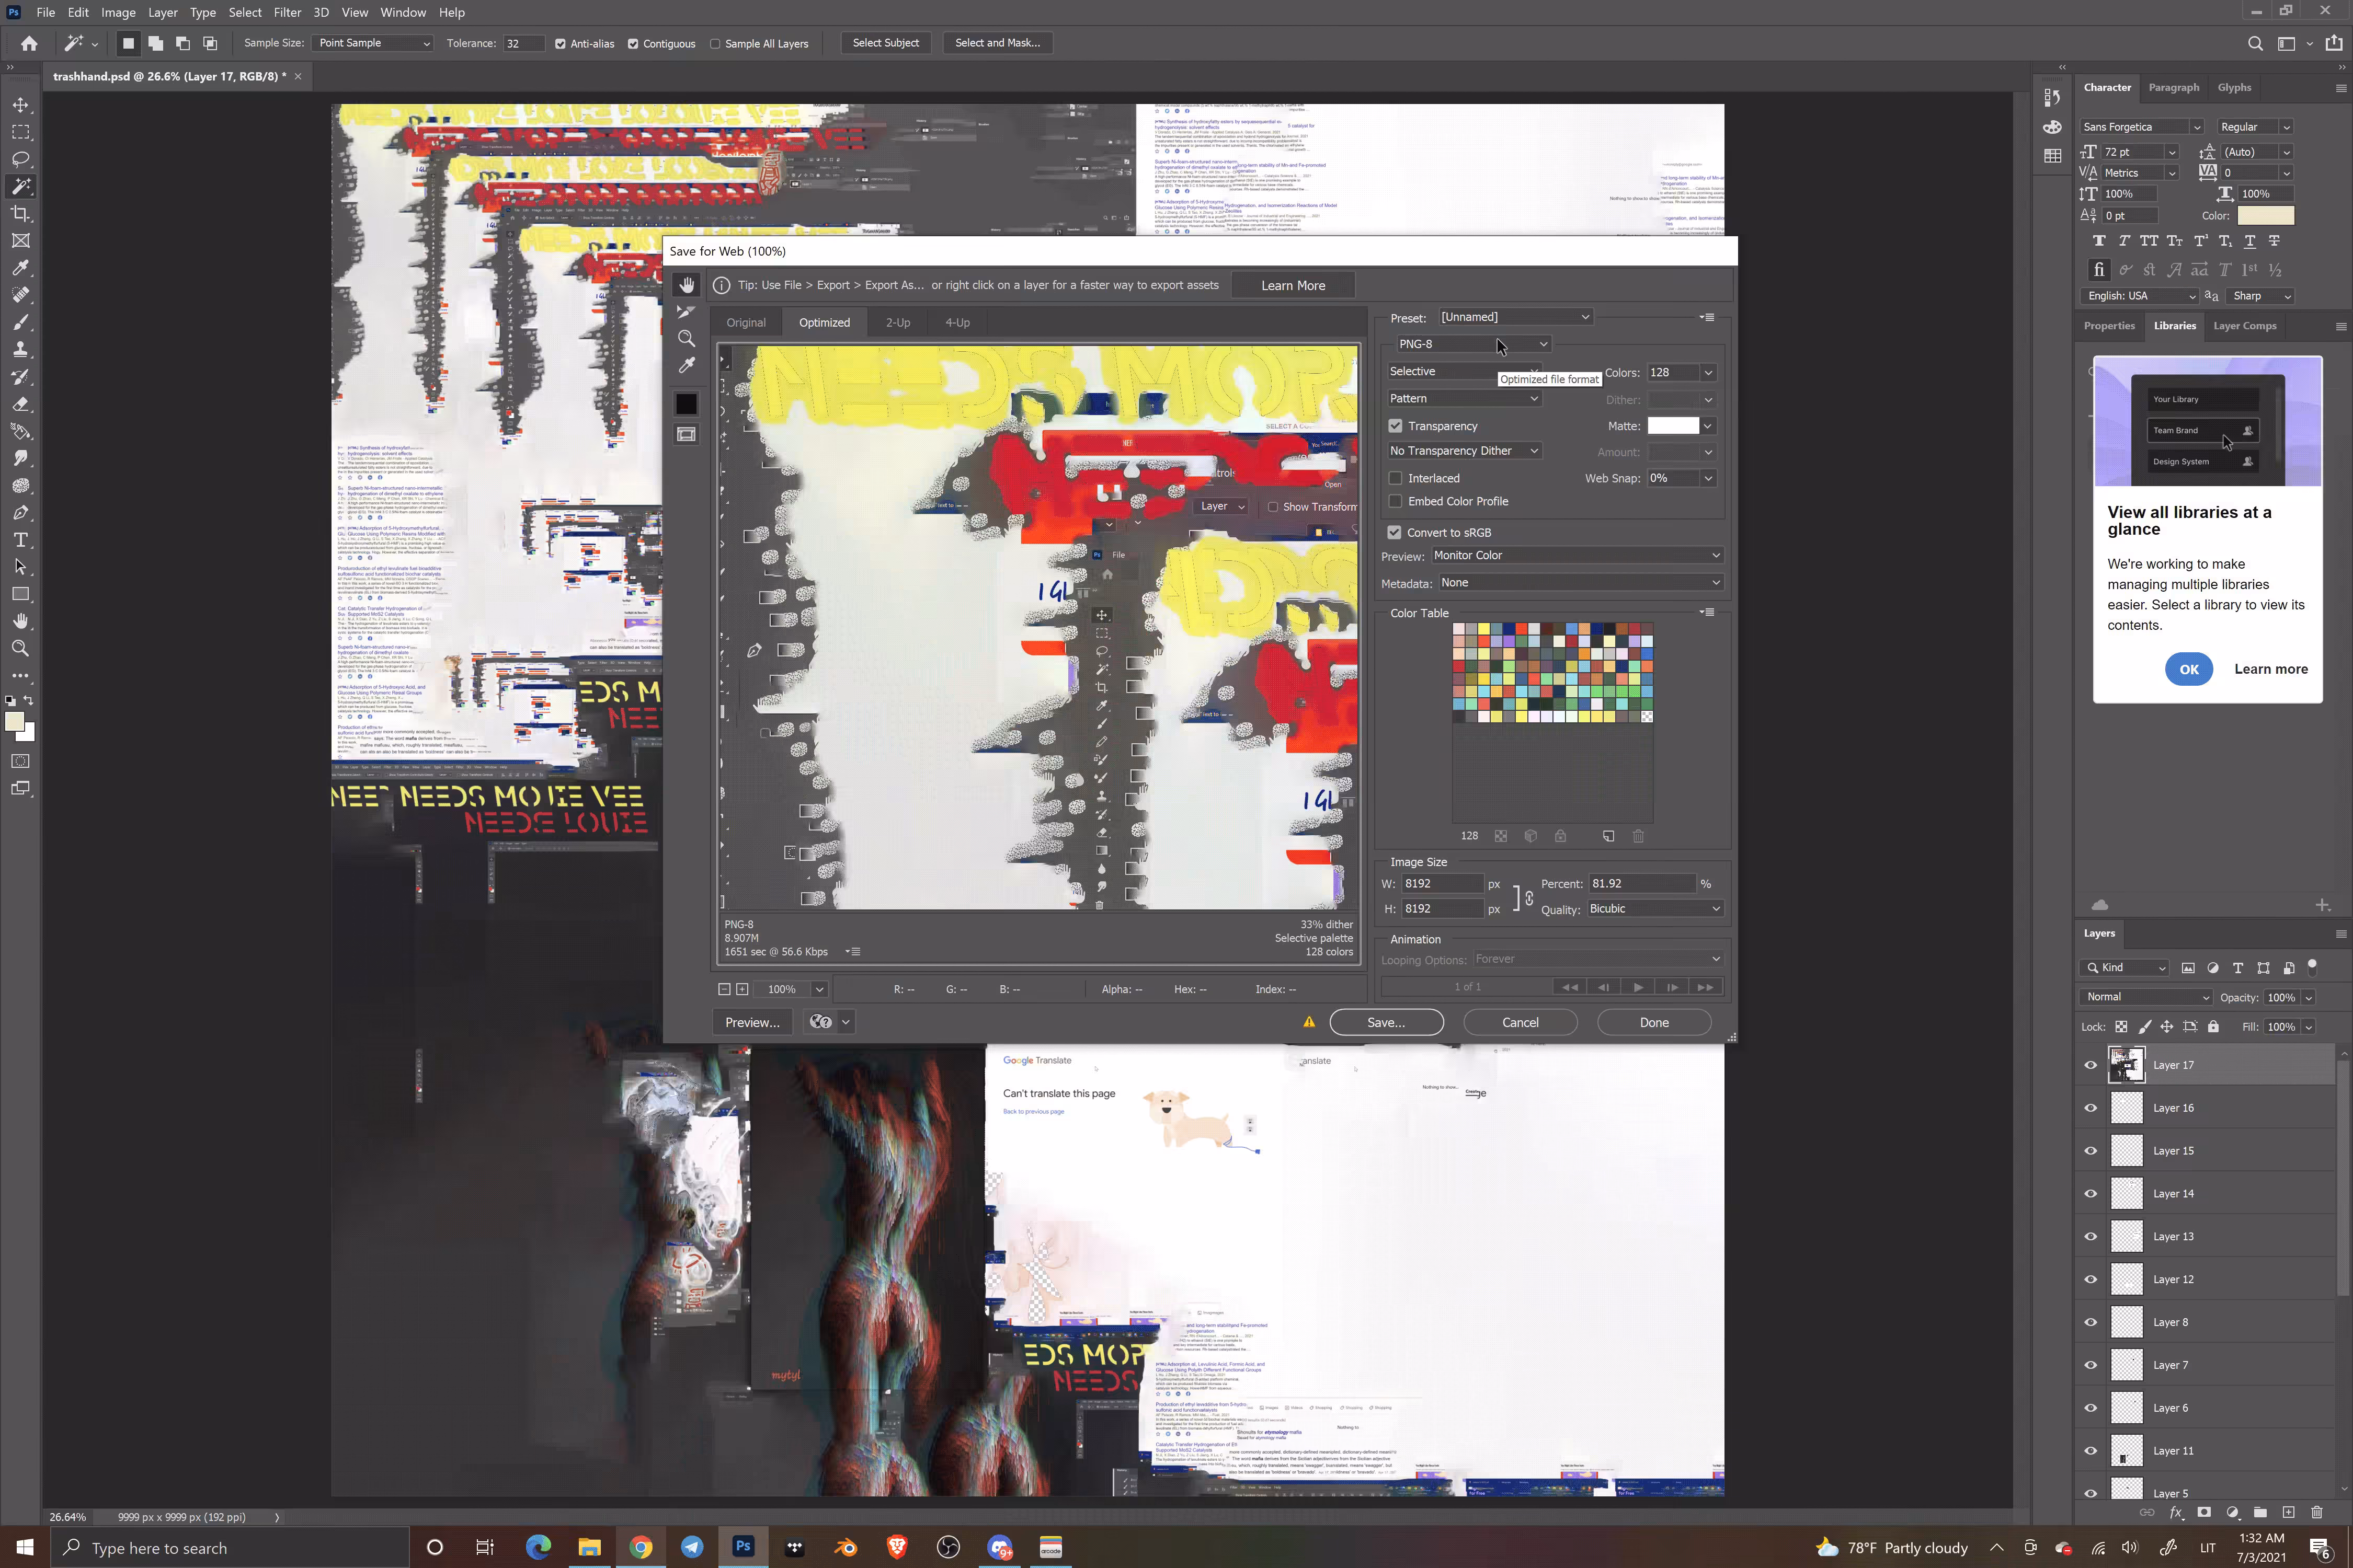
Task: Click the Save... button
Action: coord(1386,1022)
